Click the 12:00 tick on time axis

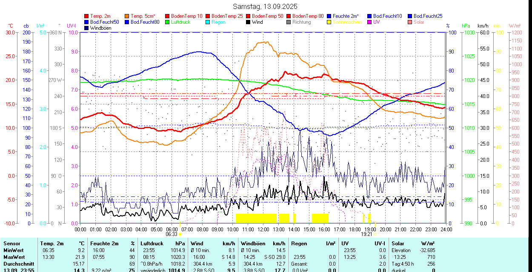tap(263, 229)
